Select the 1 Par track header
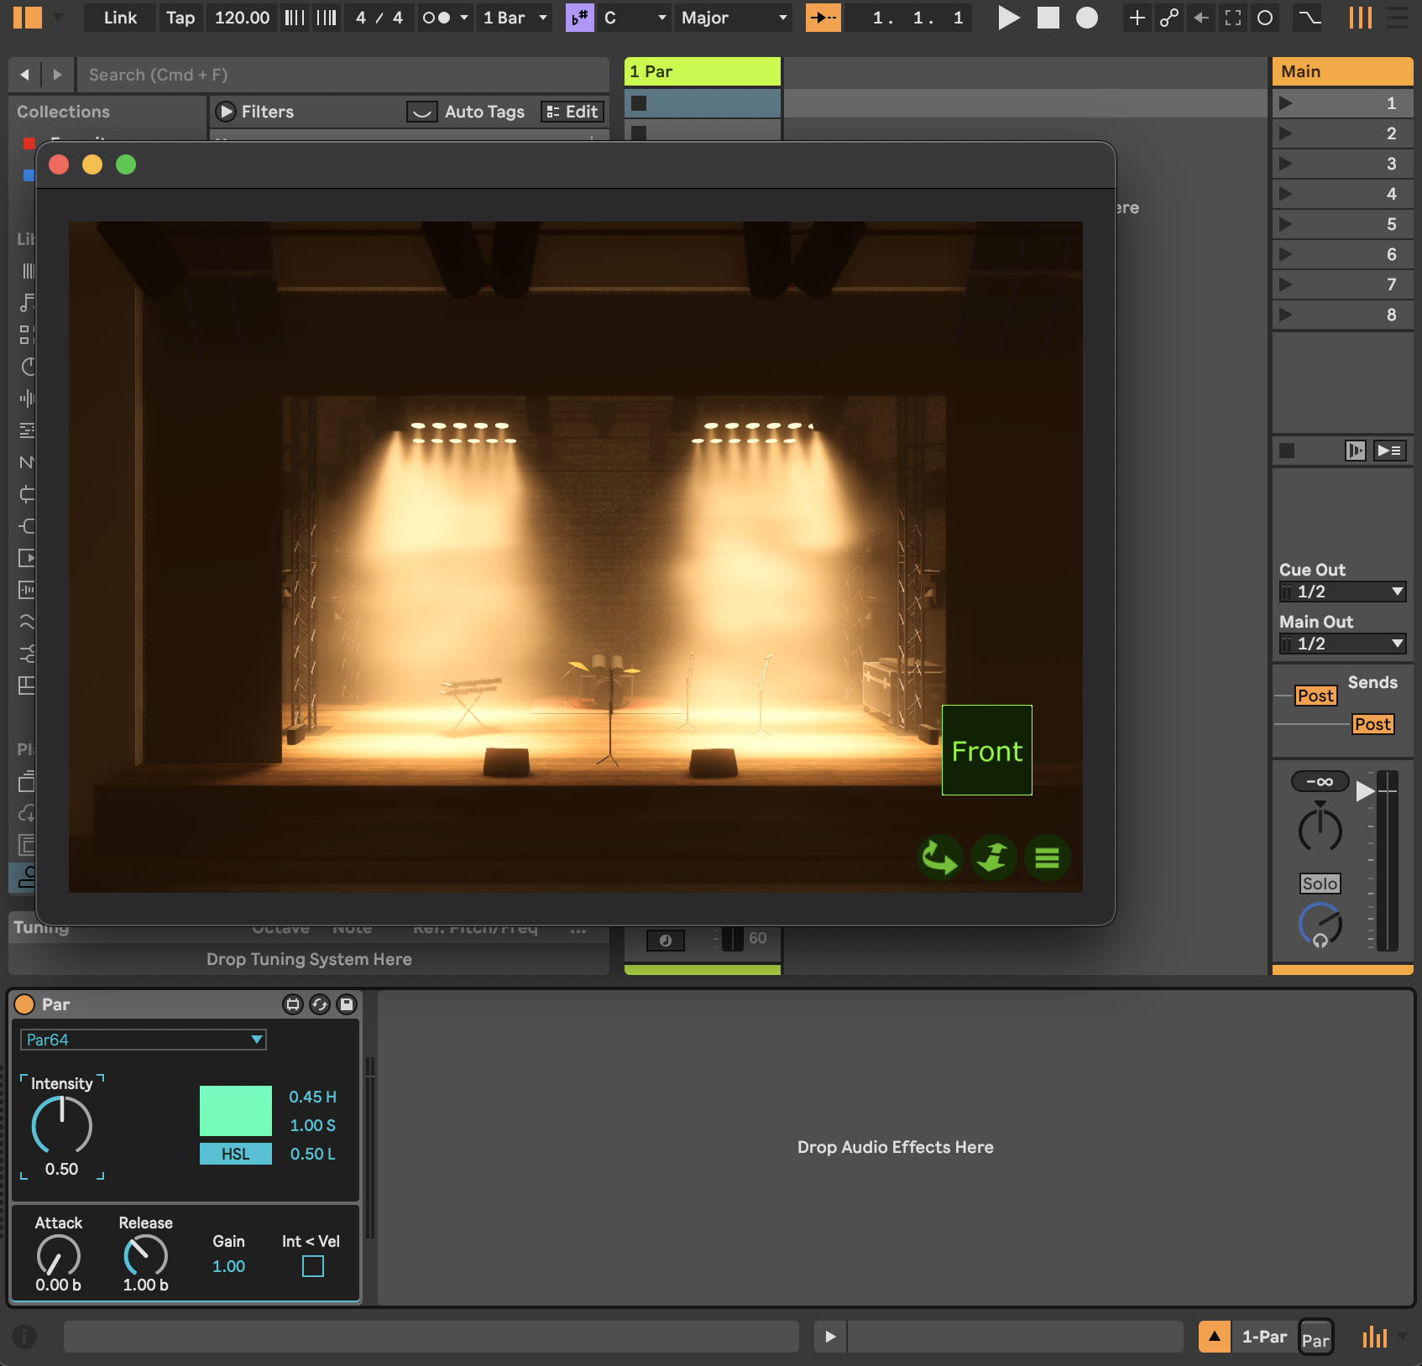This screenshot has width=1422, height=1366. [x=703, y=71]
